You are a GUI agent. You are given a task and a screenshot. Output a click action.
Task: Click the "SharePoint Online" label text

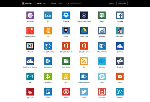tap(84, 82)
